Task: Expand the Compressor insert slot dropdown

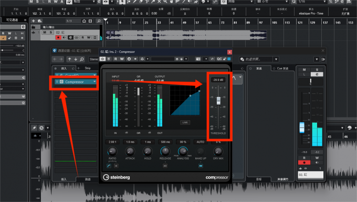Action: 94,82
